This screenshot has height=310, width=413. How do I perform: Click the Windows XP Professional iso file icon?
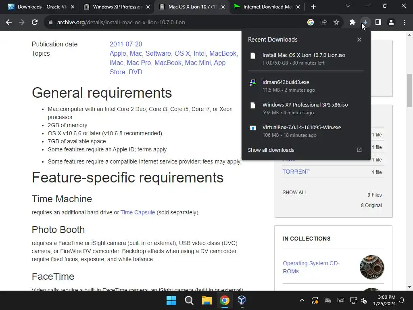tap(252, 105)
